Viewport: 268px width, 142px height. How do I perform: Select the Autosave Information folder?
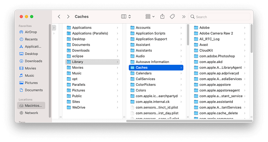[x=156, y=62]
